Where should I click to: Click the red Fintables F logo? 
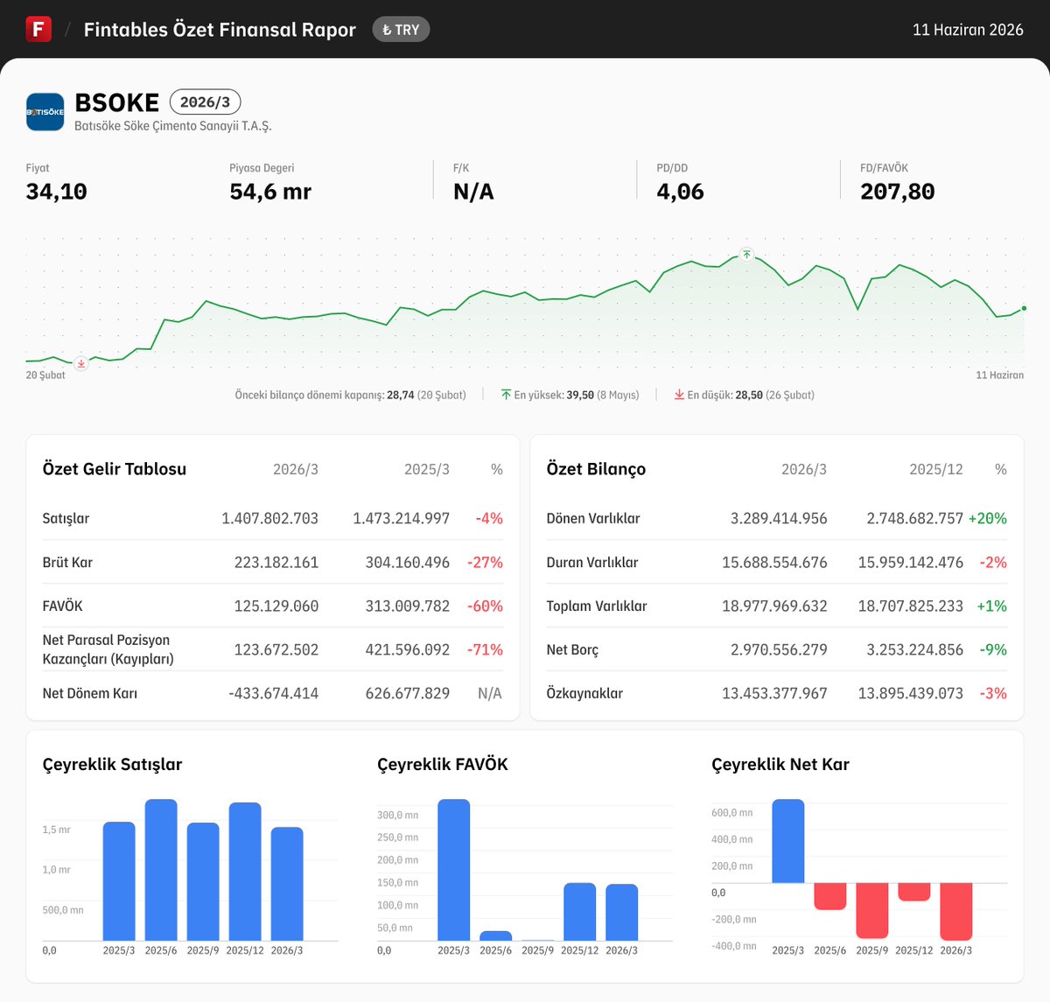click(38, 29)
